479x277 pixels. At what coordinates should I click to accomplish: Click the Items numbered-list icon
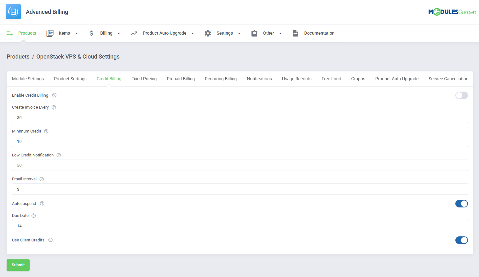[50, 33]
